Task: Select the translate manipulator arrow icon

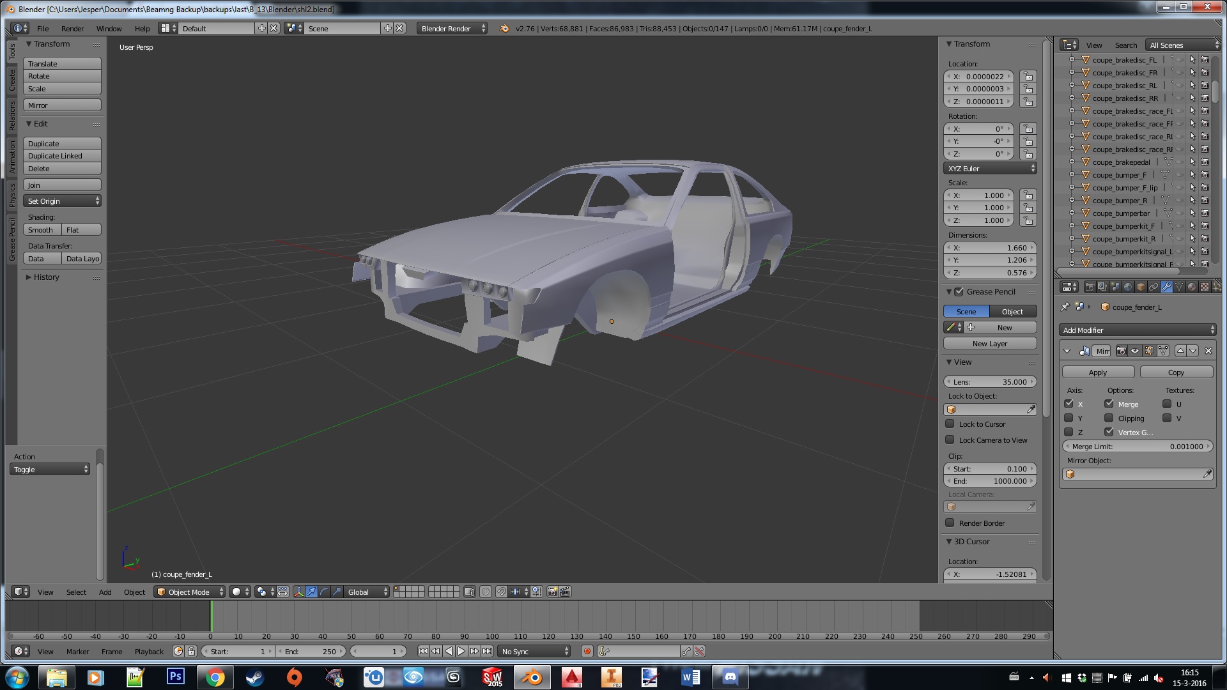Action: 311,592
